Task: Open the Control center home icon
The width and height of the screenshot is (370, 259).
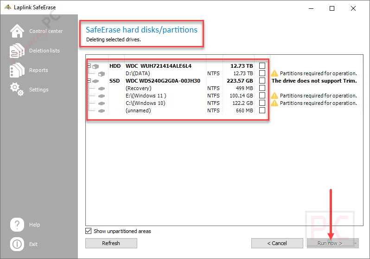Action: tap(17, 31)
